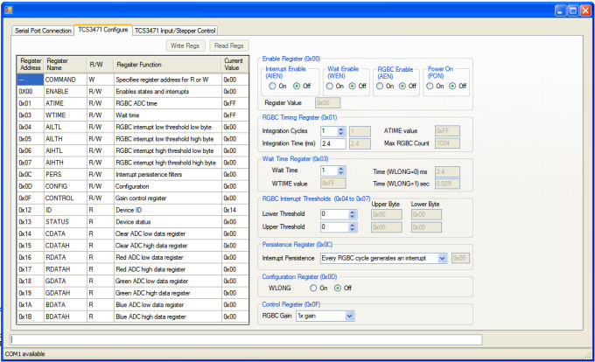
Task: Set Interrupt Enable (AIEN) to Off
Action: (x=297, y=86)
